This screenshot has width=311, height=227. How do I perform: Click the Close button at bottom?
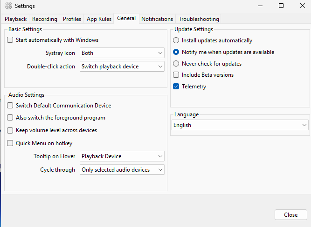tap(291, 215)
